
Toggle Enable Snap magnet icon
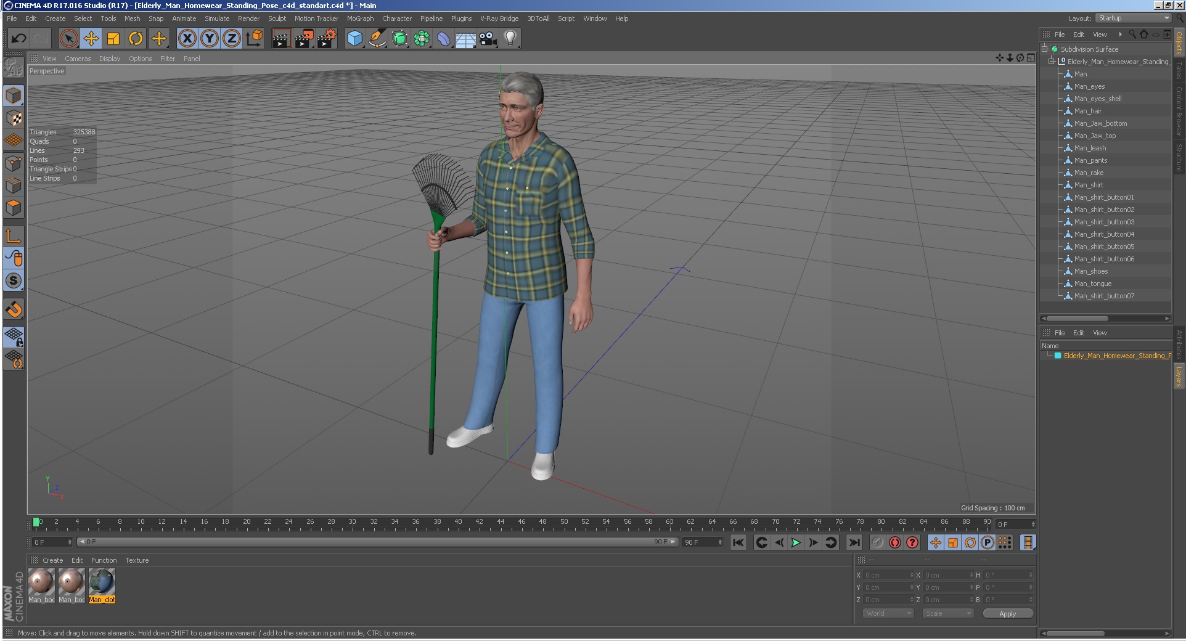pos(14,309)
